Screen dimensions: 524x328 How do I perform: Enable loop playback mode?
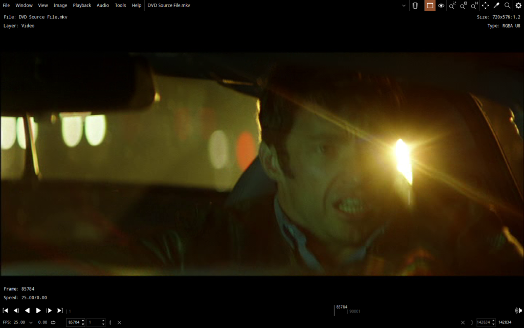click(x=53, y=322)
